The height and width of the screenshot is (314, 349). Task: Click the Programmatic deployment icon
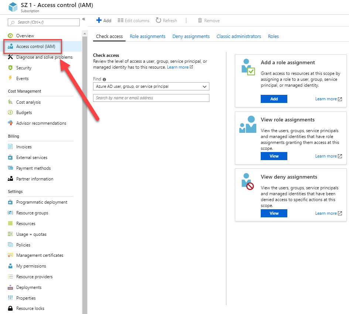[10, 202]
